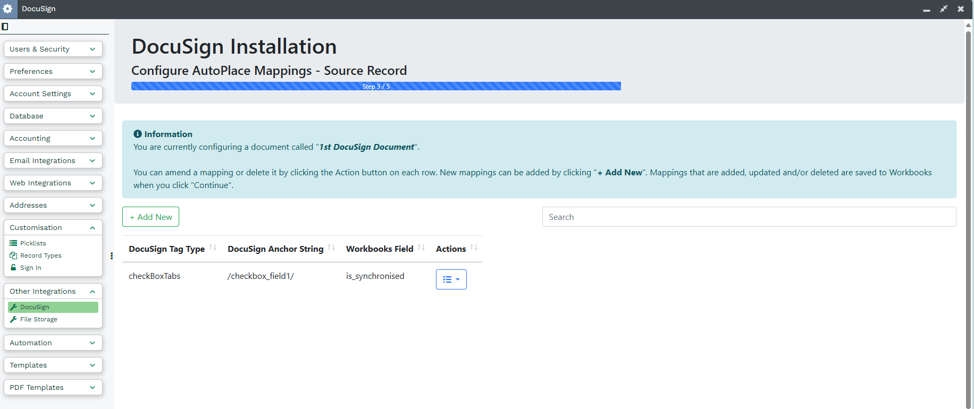974x409 pixels.
Task: Click the /checkbox_field1/ anchor string cell
Action: 261,276
